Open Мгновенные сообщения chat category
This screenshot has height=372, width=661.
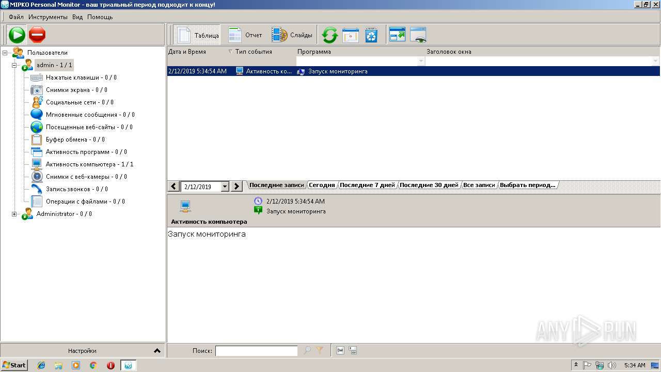click(90, 115)
